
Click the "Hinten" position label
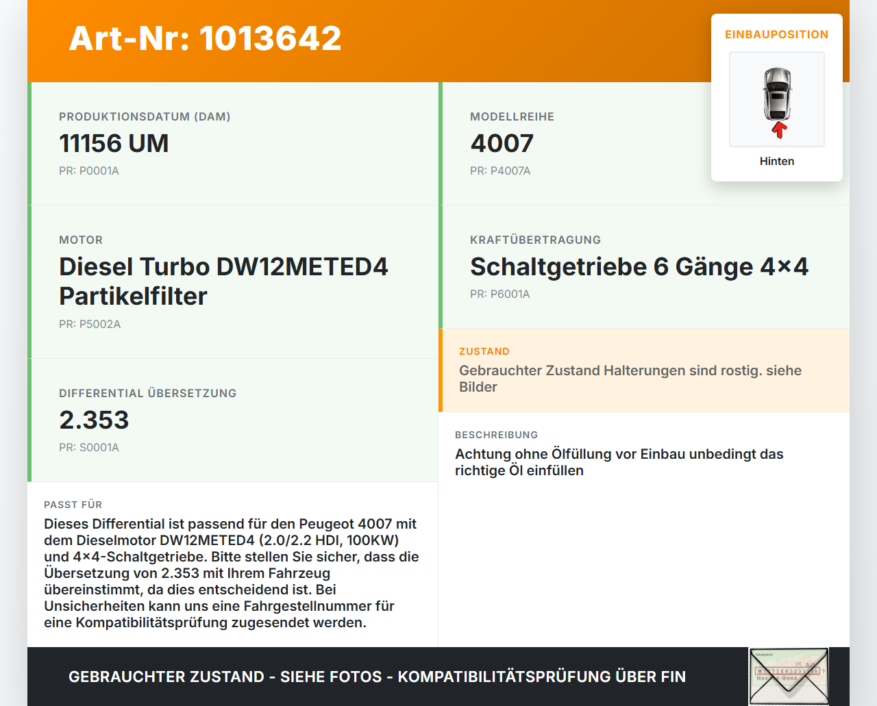776,161
